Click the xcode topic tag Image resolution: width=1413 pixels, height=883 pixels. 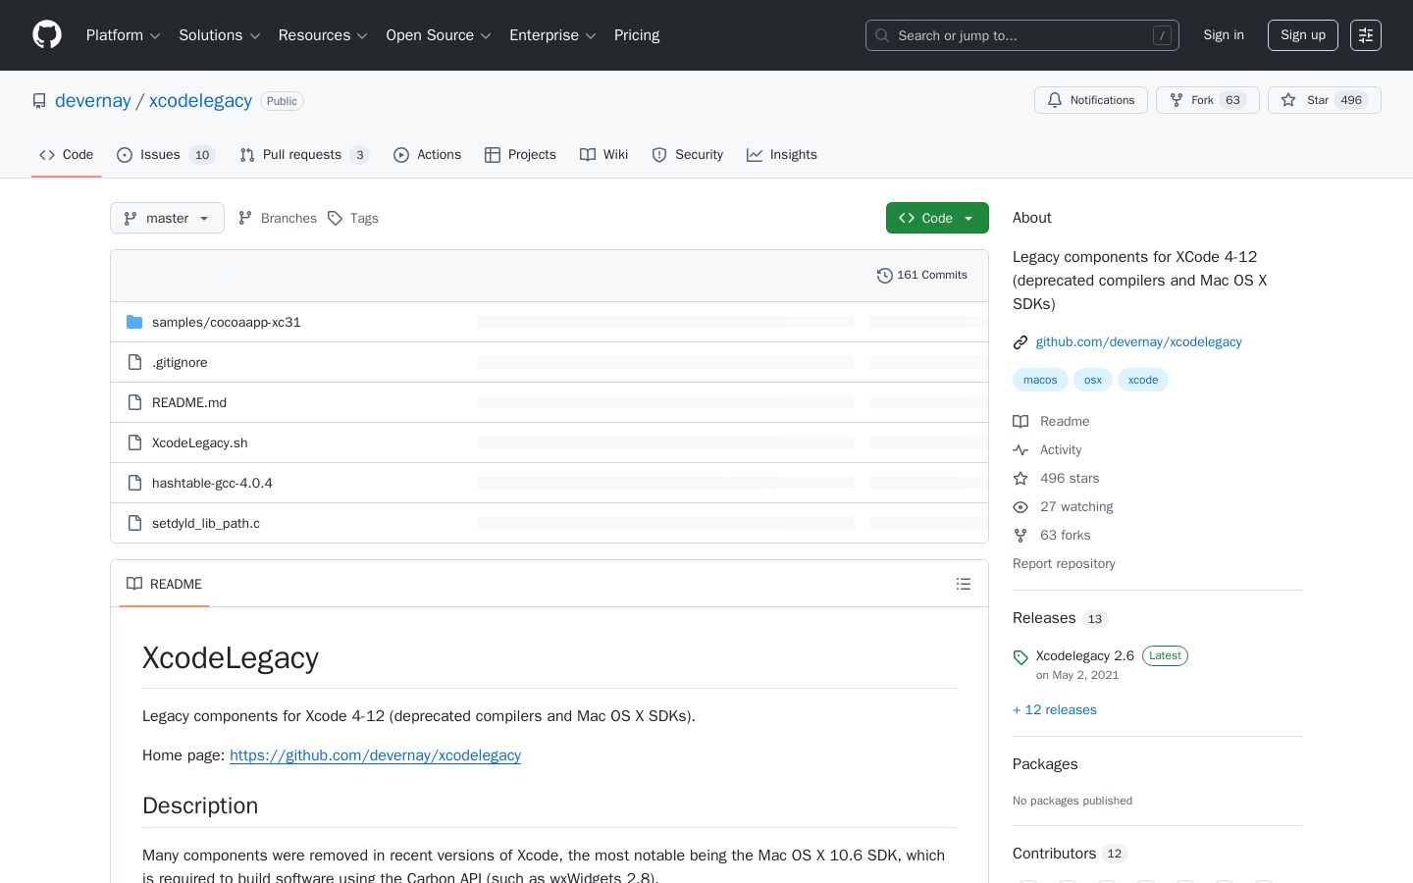click(x=1143, y=380)
